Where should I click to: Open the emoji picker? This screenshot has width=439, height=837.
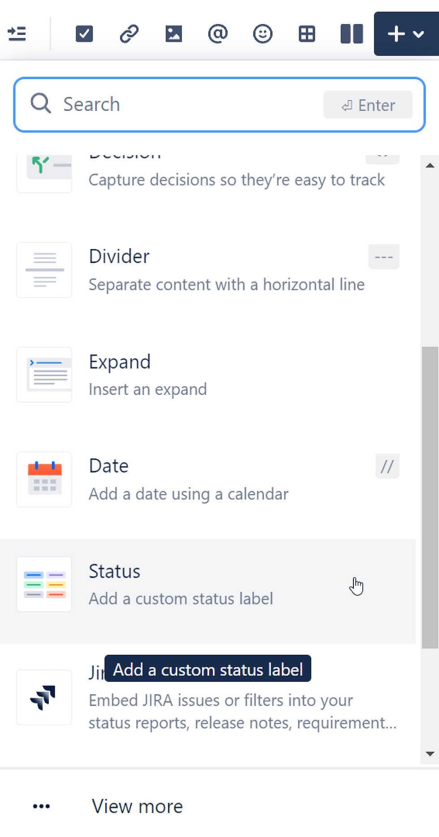point(263,34)
